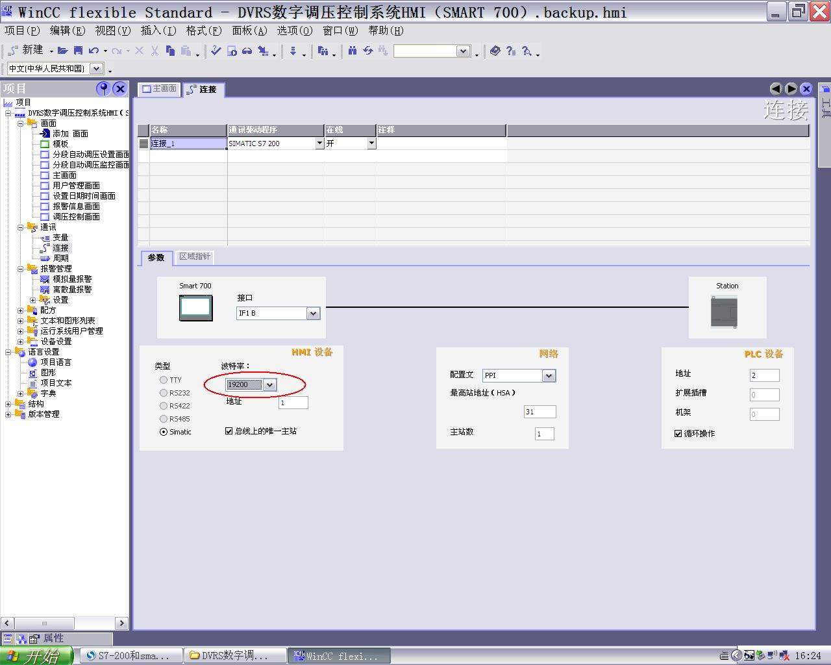Expand the 配方 tree node
Image resolution: width=831 pixels, height=665 pixels.
point(20,310)
